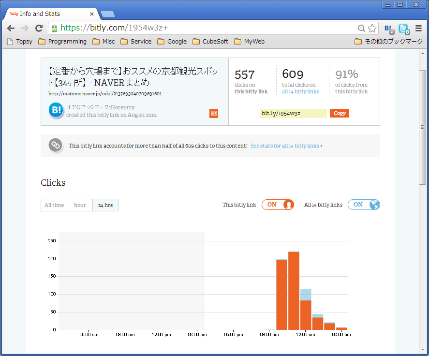
Task: Click the scrollbar down arrow
Action: pyautogui.click(x=423, y=350)
